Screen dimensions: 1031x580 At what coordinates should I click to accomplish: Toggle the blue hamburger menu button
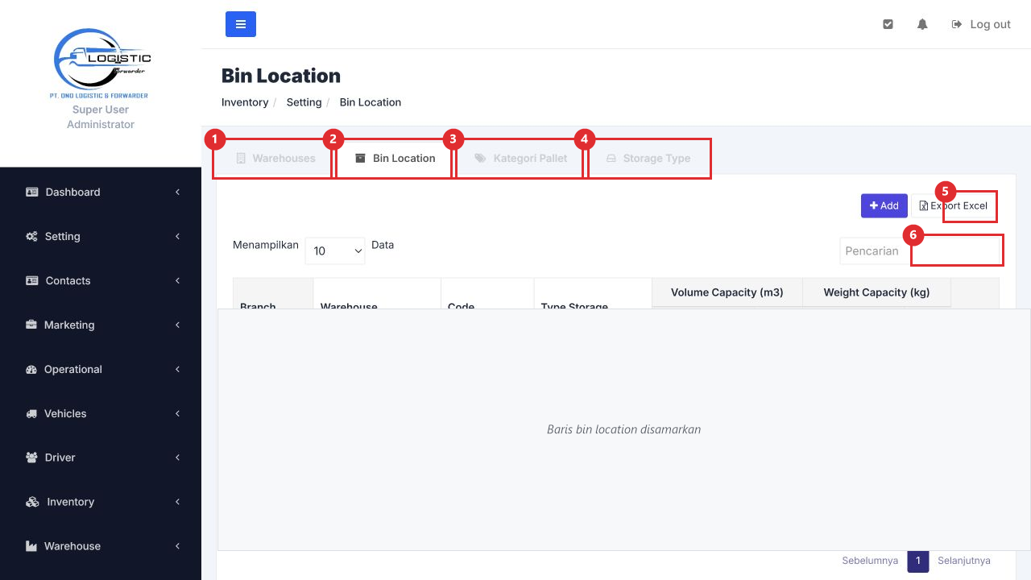[240, 24]
